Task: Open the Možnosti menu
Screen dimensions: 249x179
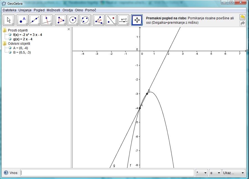Action: 53,10
